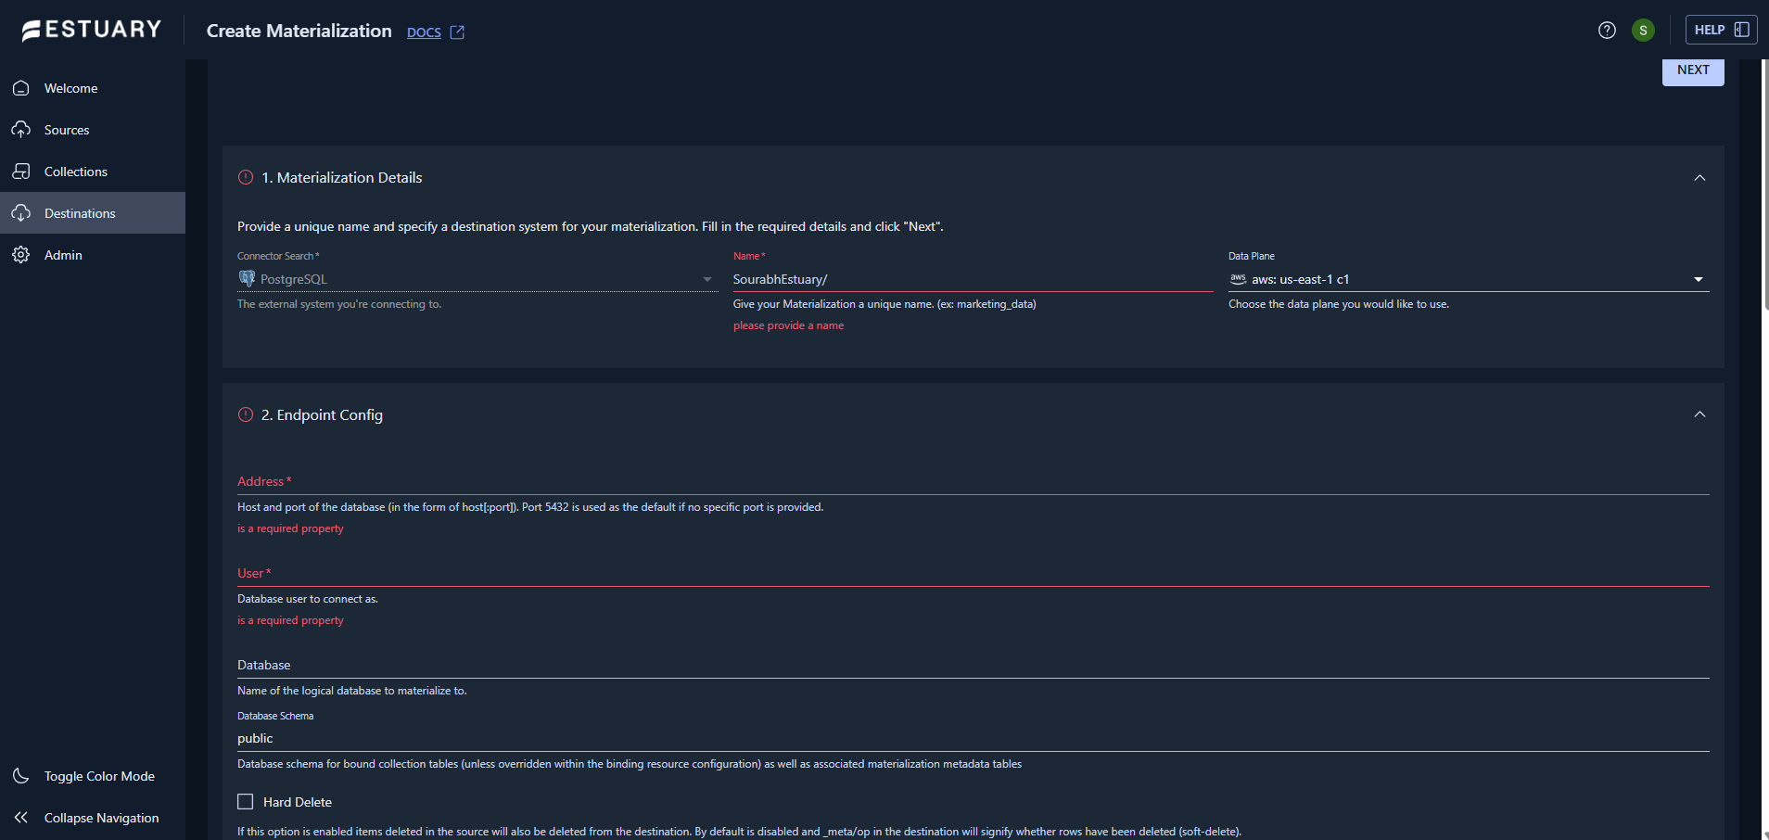Open the HELP panel button
Image resolution: width=1769 pixels, height=840 pixels.
pos(1721,30)
